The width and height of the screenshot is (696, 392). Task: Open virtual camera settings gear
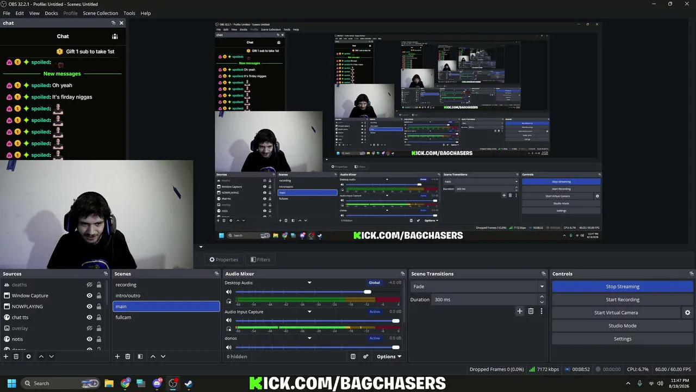pyautogui.click(x=687, y=313)
